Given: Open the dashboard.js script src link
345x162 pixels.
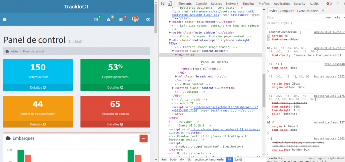Looking at the screenshot, I should pos(215,109).
